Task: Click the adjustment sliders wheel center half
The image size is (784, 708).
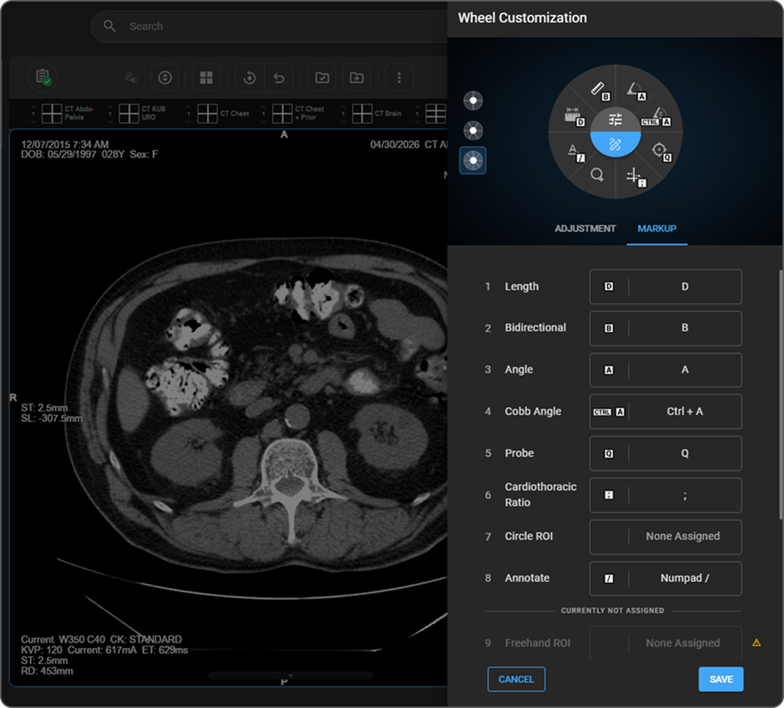Action: pos(616,120)
